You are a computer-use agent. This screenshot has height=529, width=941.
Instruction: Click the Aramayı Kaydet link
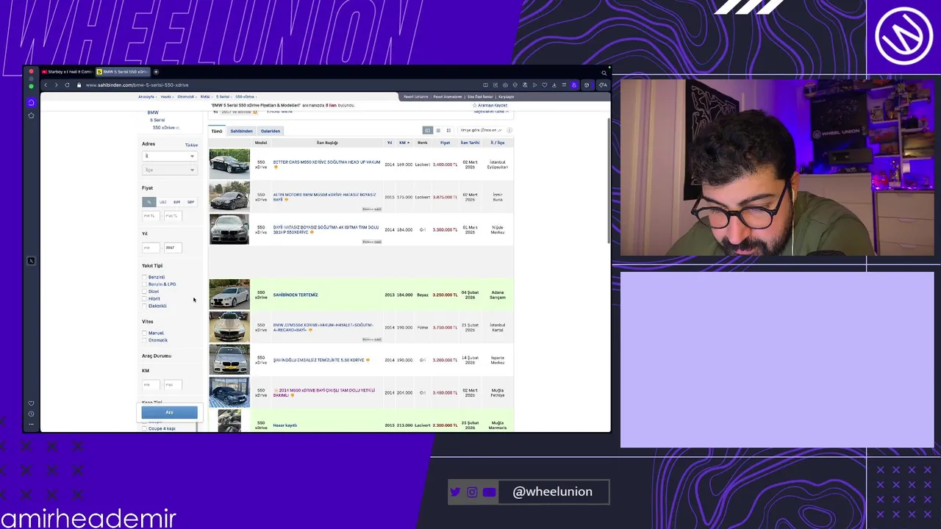pos(492,106)
